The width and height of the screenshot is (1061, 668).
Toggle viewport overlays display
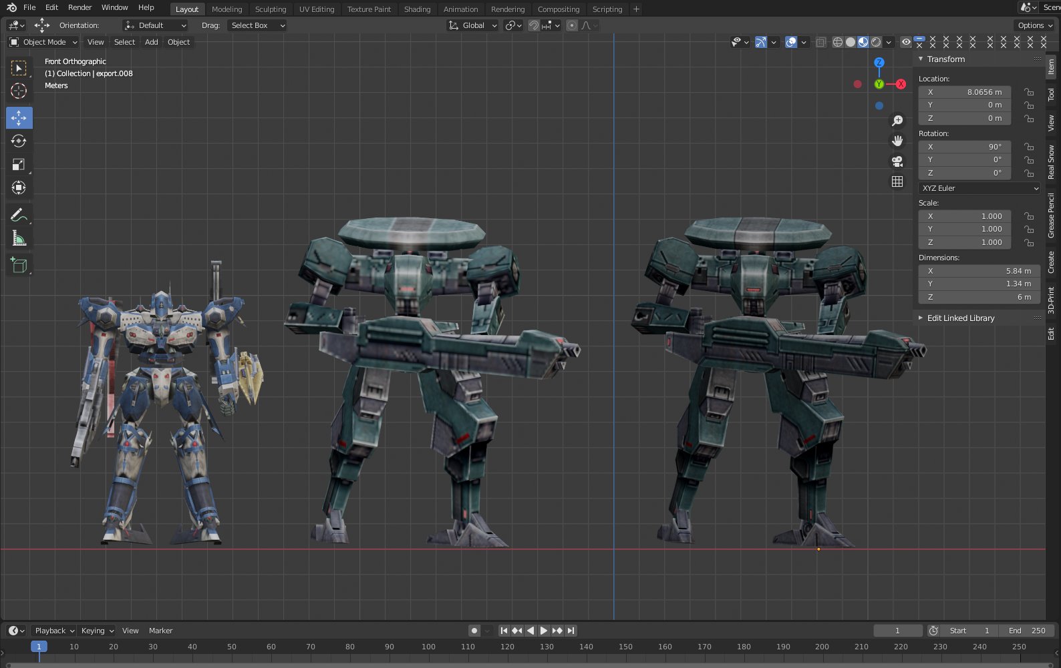pyautogui.click(x=791, y=42)
